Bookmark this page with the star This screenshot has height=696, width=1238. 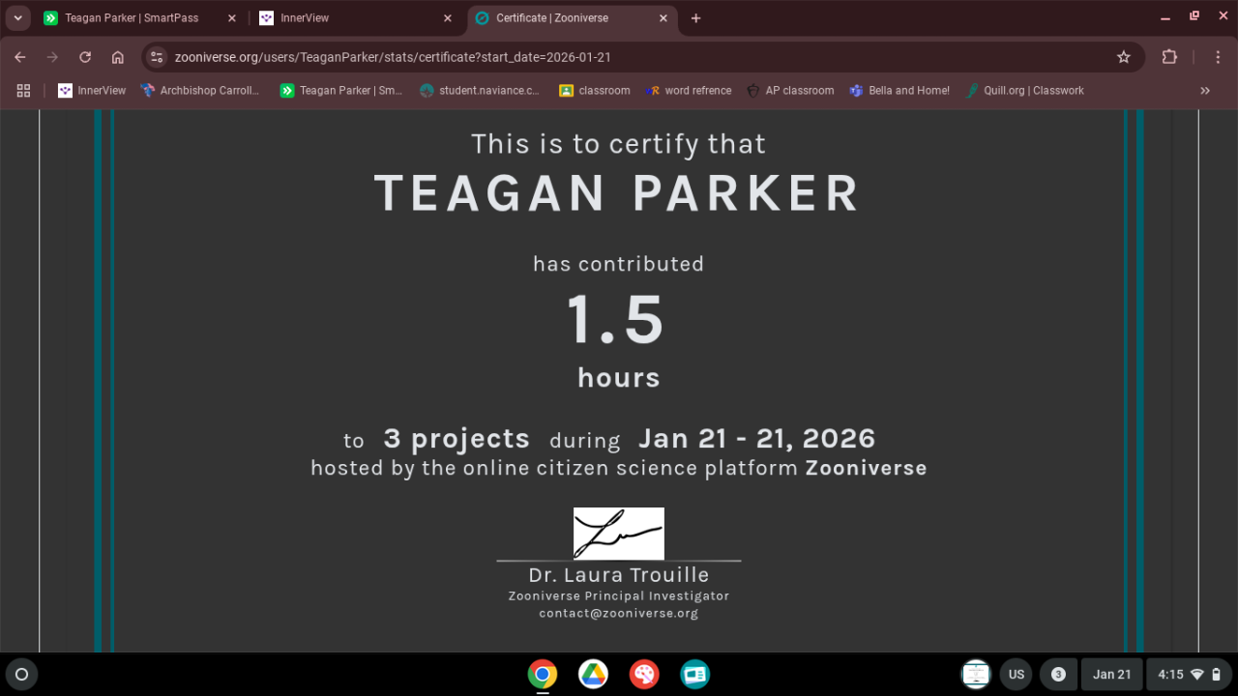[x=1124, y=57]
